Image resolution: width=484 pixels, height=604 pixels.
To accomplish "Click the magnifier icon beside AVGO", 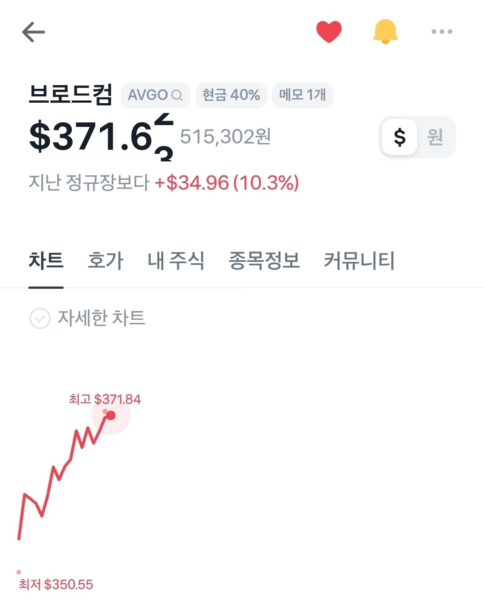I will 177,96.
